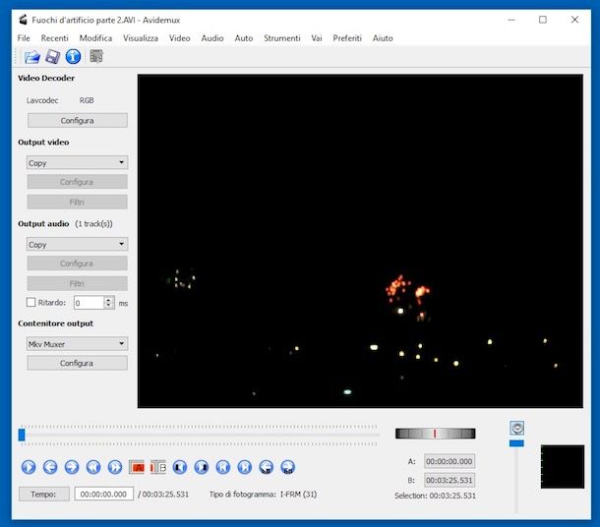Click the Save video floppy icon
The height and width of the screenshot is (527, 600).
pyautogui.click(x=52, y=56)
